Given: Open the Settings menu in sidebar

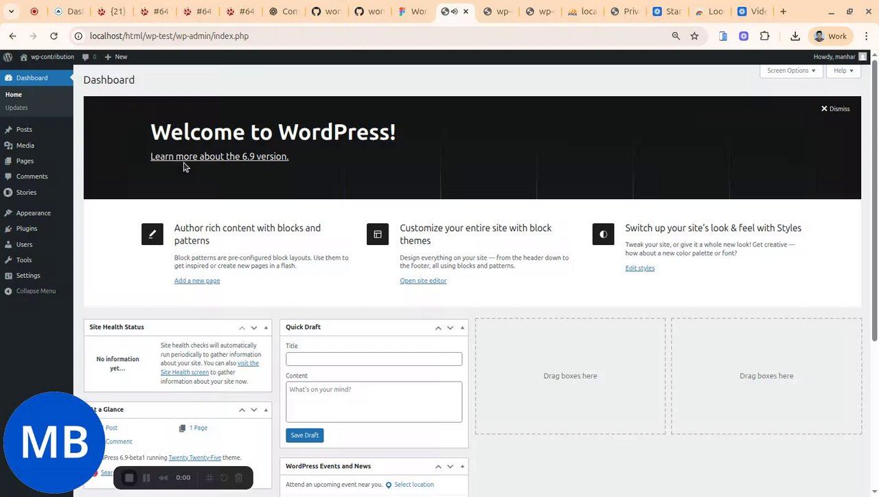Looking at the screenshot, I should click(x=28, y=275).
